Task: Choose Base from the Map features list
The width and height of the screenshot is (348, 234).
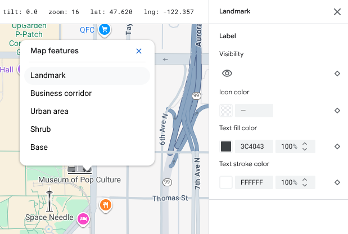Action: point(39,147)
